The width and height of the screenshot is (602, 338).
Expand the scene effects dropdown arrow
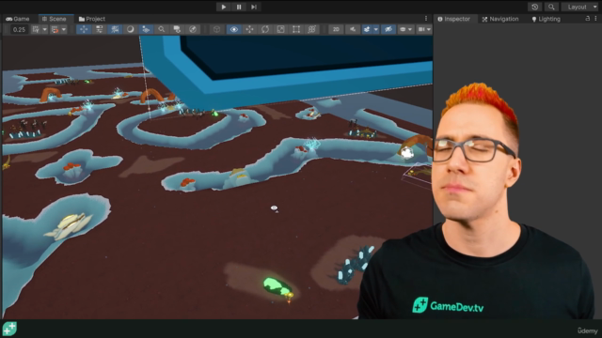pyautogui.click(x=376, y=29)
